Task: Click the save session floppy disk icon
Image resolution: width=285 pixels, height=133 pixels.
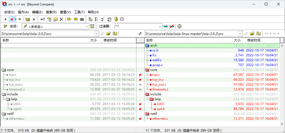Action: [92, 26]
